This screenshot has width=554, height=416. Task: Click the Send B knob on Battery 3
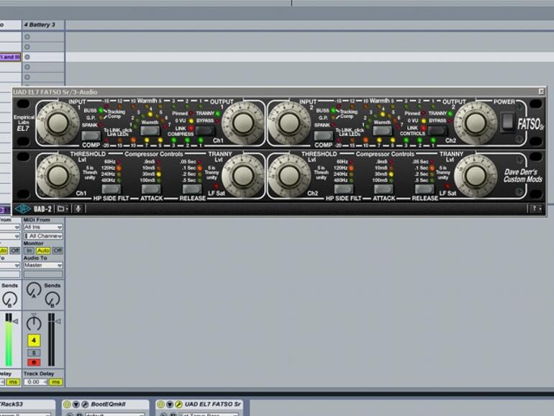click(x=53, y=299)
